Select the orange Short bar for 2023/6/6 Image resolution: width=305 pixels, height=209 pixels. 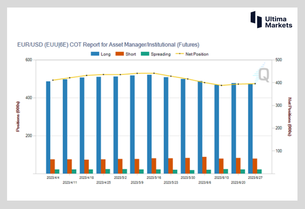[204, 165]
